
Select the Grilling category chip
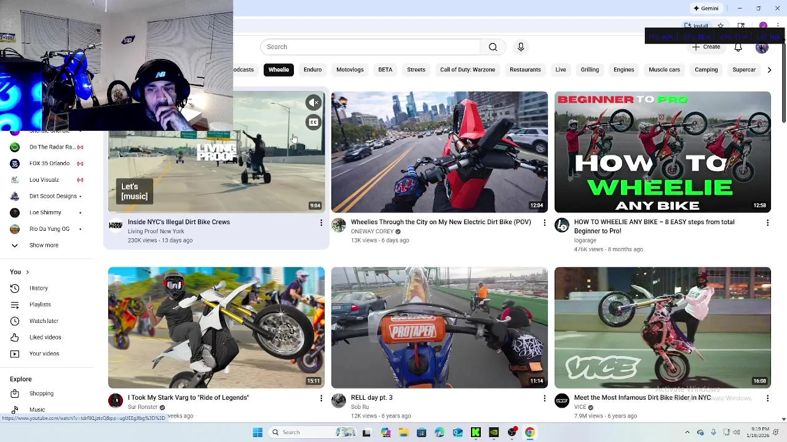pyautogui.click(x=590, y=69)
